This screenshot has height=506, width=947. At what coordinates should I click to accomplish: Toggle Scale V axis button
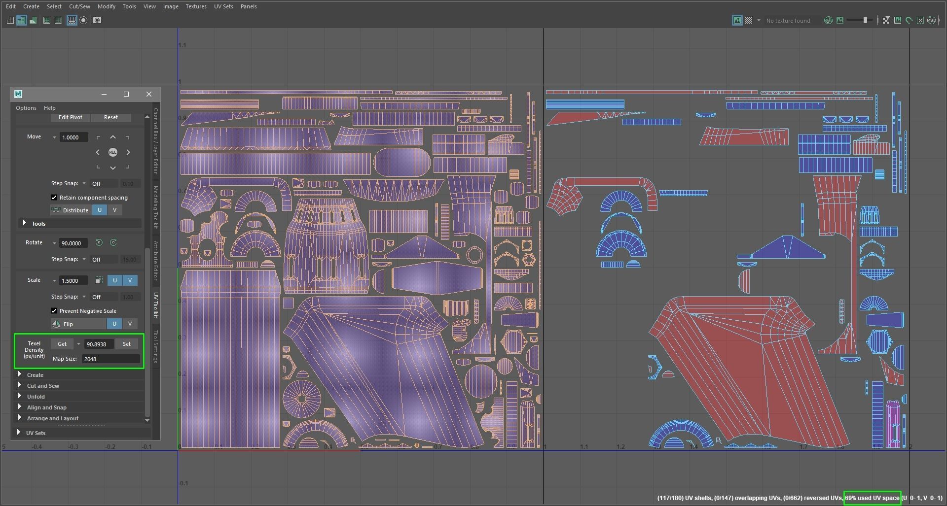pos(130,280)
